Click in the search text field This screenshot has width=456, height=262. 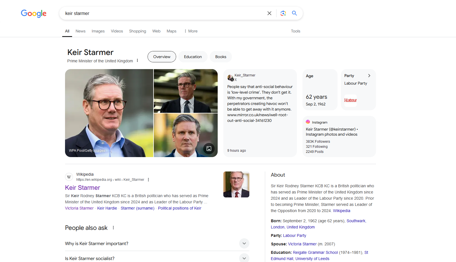(161, 13)
